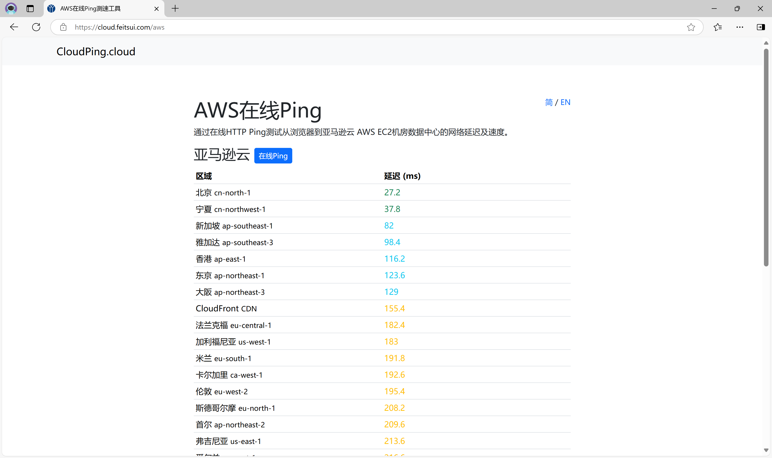This screenshot has width=772, height=458.
Task: Open Settings and more ellipsis
Action: point(740,27)
